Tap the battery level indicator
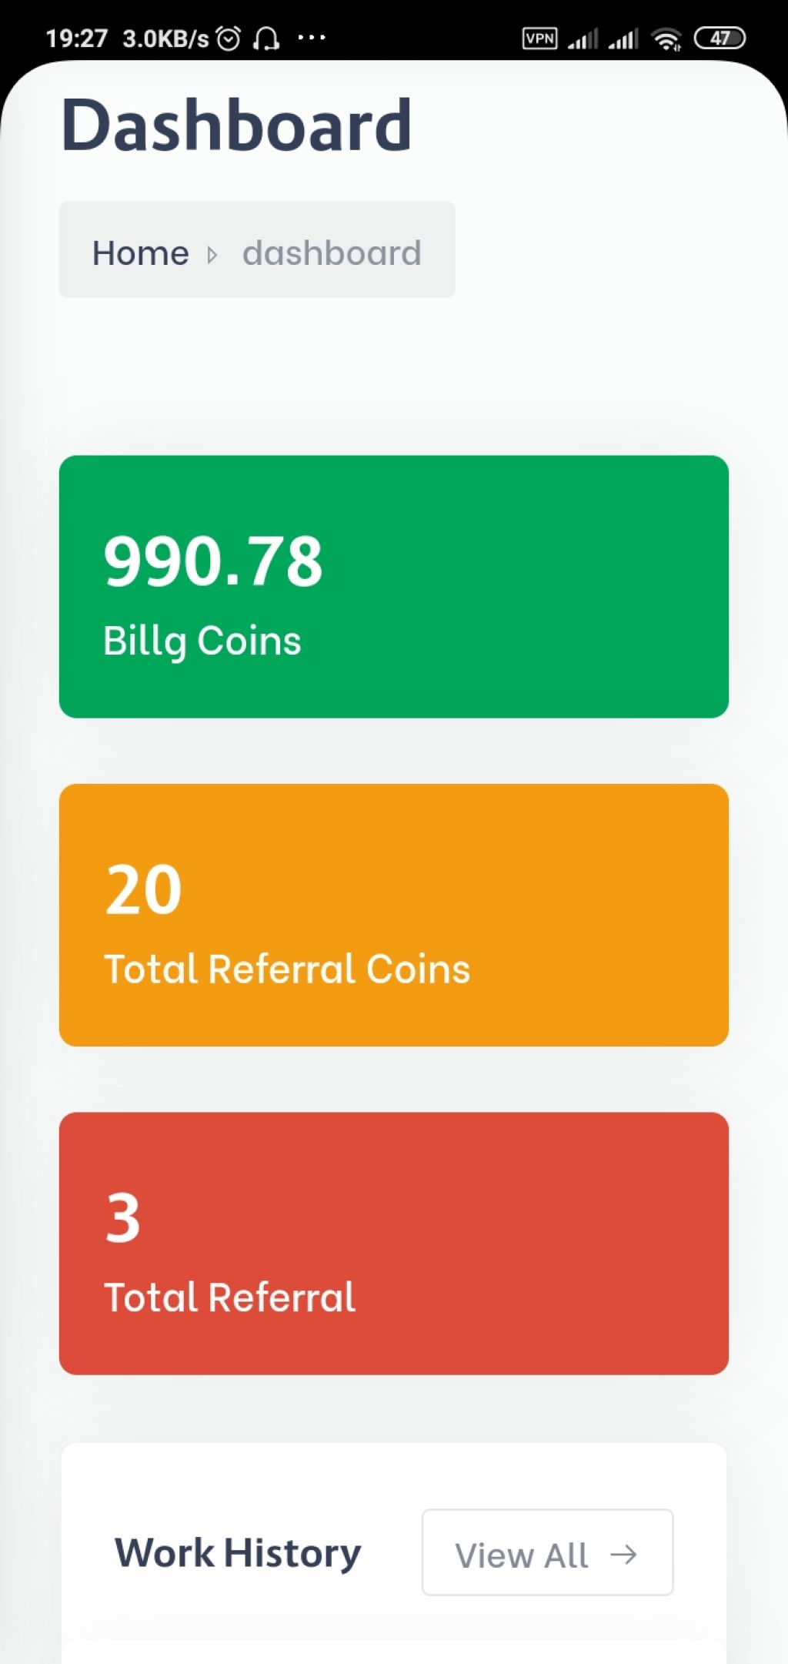The width and height of the screenshot is (788, 1664). point(720,38)
